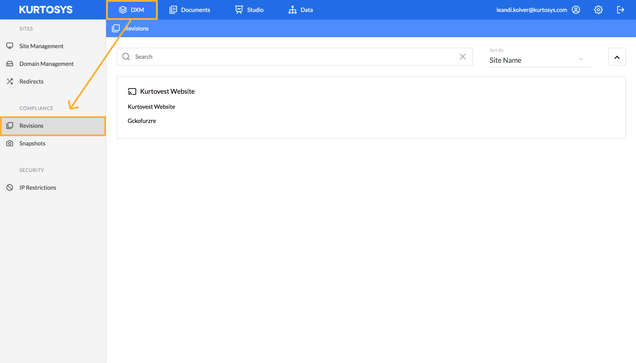Select Revisions in sidebar
The height and width of the screenshot is (363, 636).
(x=53, y=126)
